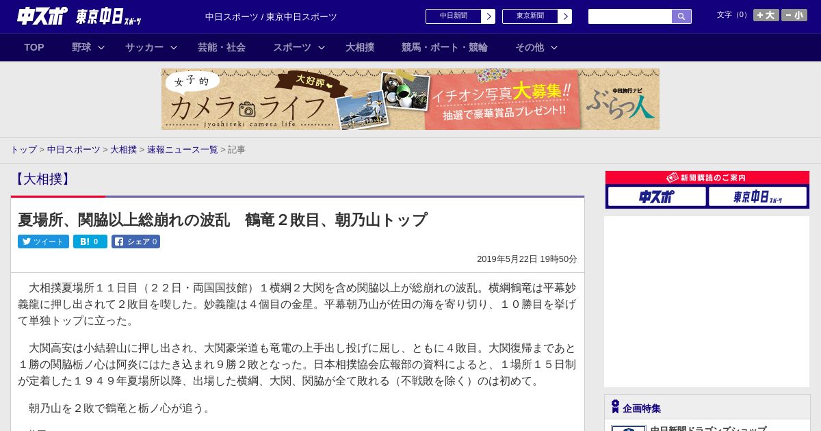Go to 大相撲 breadcrumb link
Viewport: 821px width, 431px height.
point(124,150)
